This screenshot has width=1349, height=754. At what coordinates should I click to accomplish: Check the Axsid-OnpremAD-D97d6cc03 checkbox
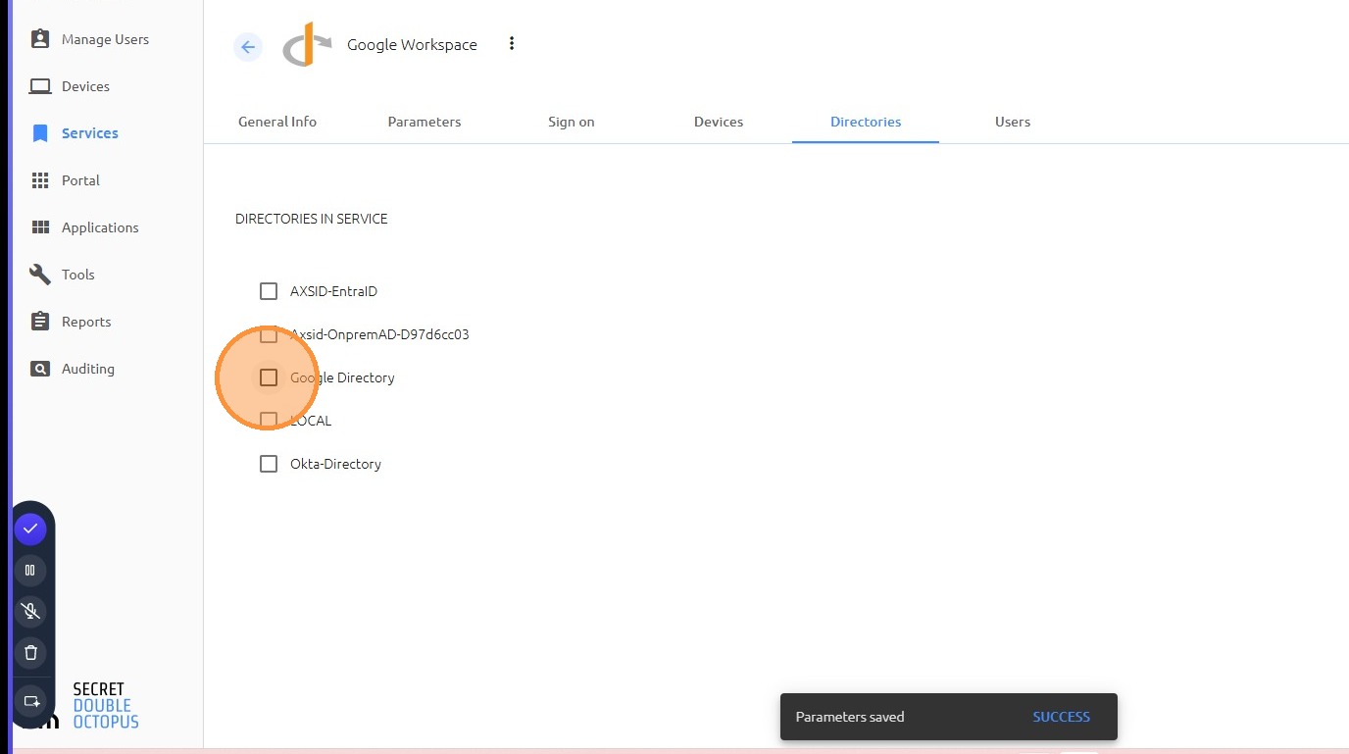269,334
